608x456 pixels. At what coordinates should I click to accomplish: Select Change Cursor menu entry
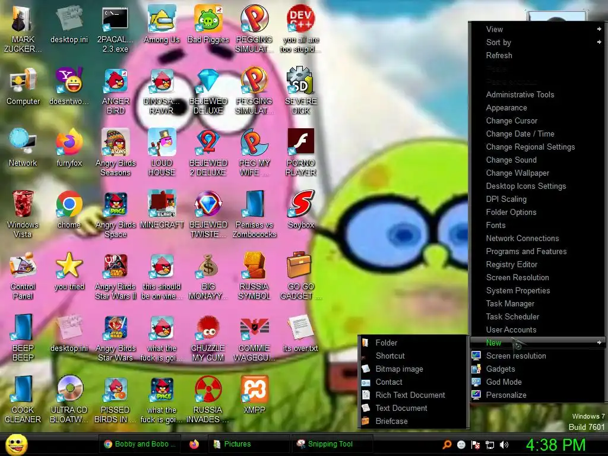tap(537, 121)
